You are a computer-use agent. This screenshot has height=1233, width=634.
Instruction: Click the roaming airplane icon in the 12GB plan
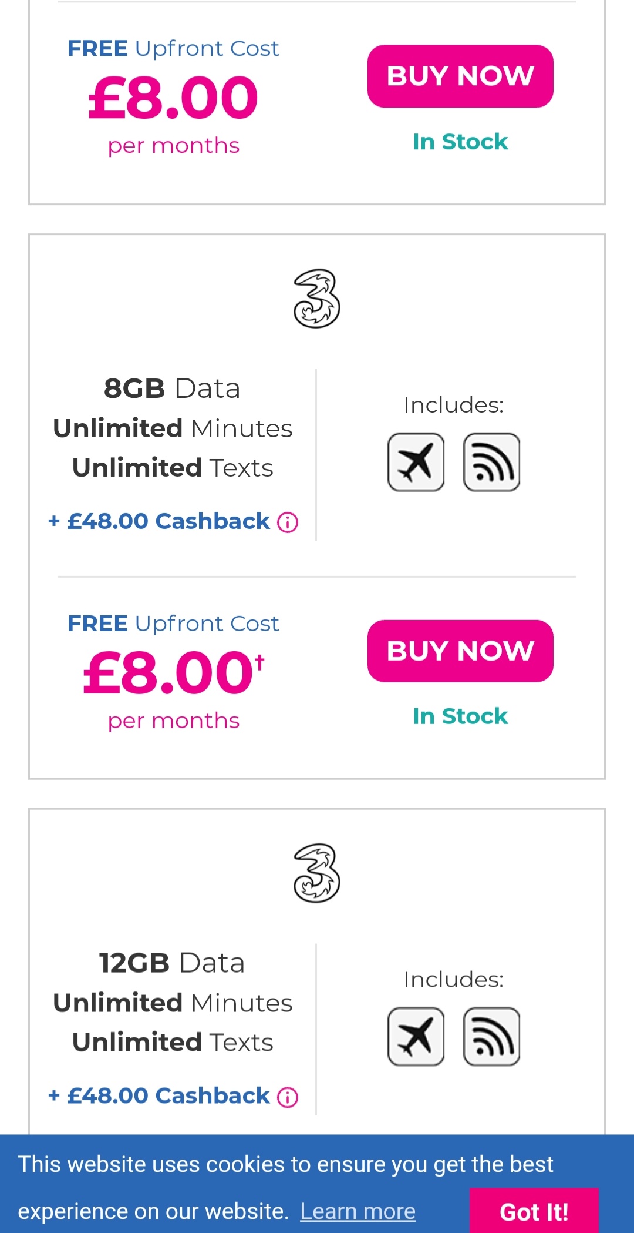416,1037
